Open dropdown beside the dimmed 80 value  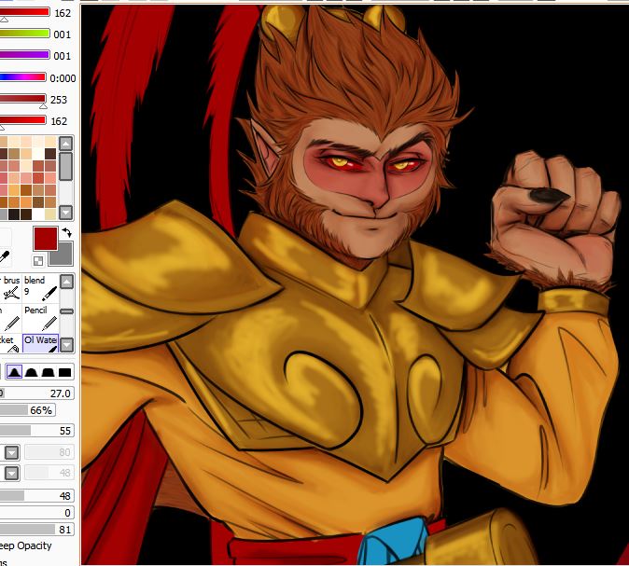click(x=11, y=452)
